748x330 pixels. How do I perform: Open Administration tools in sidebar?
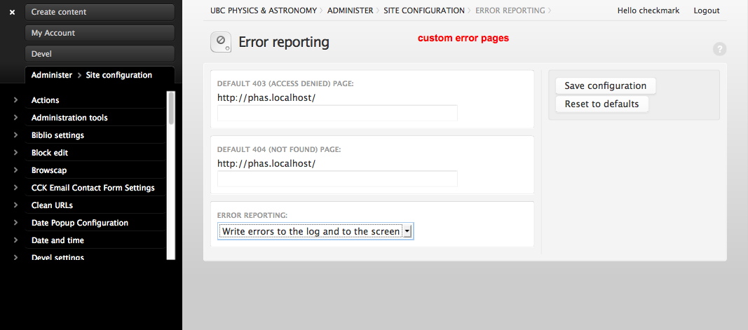[69, 118]
